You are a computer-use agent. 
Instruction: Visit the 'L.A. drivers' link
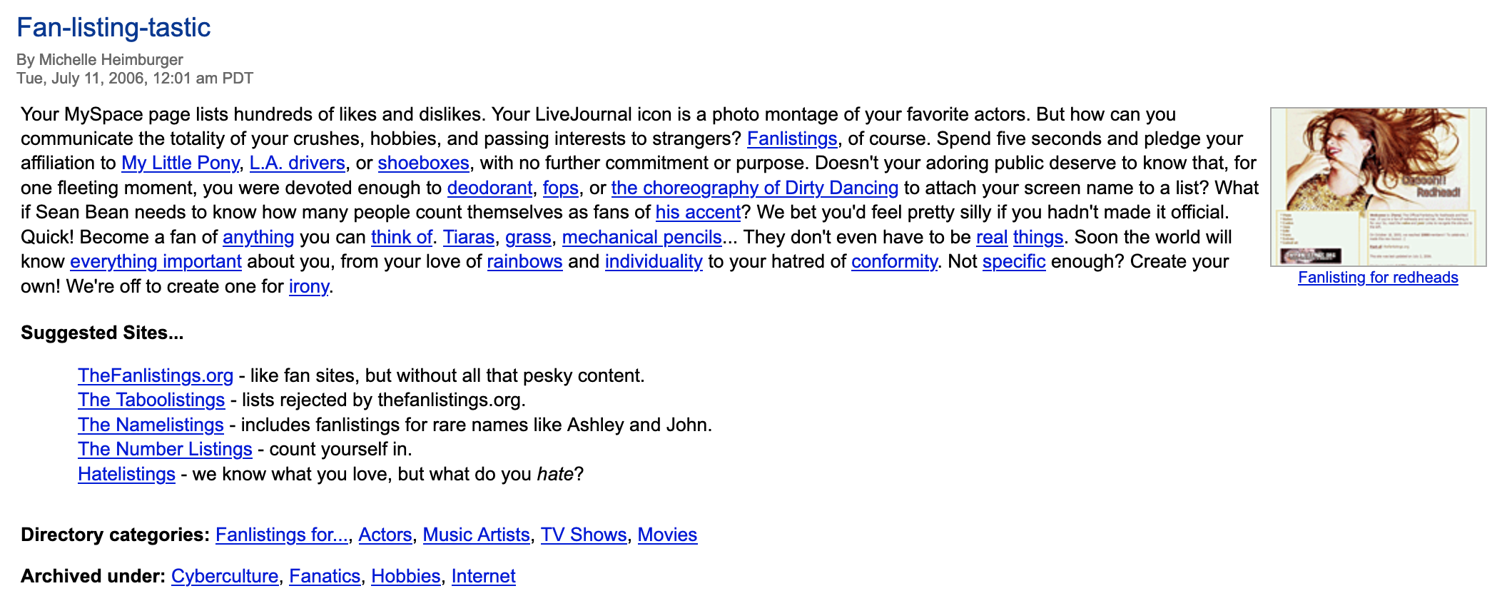tap(297, 163)
